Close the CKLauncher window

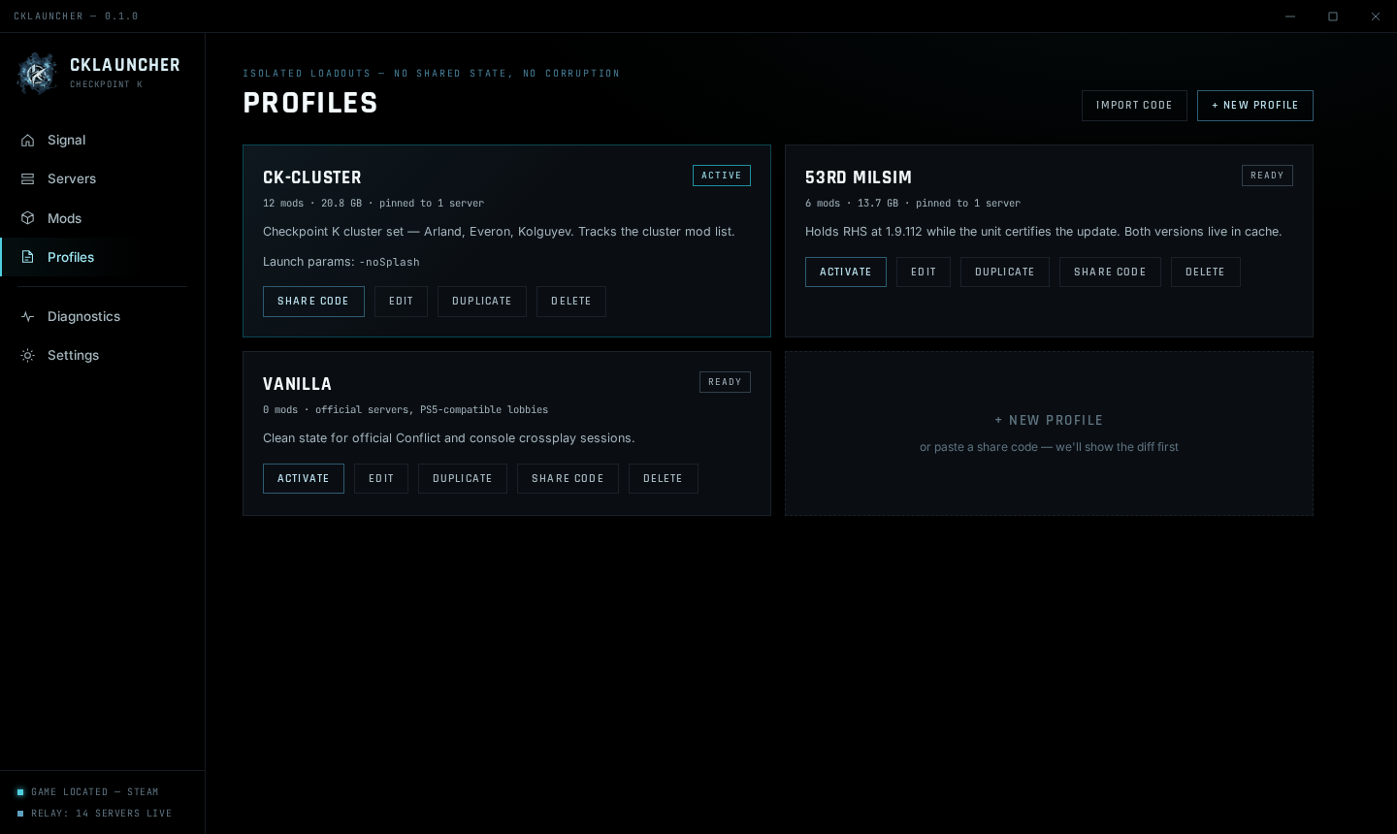click(x=1376, y=16)
